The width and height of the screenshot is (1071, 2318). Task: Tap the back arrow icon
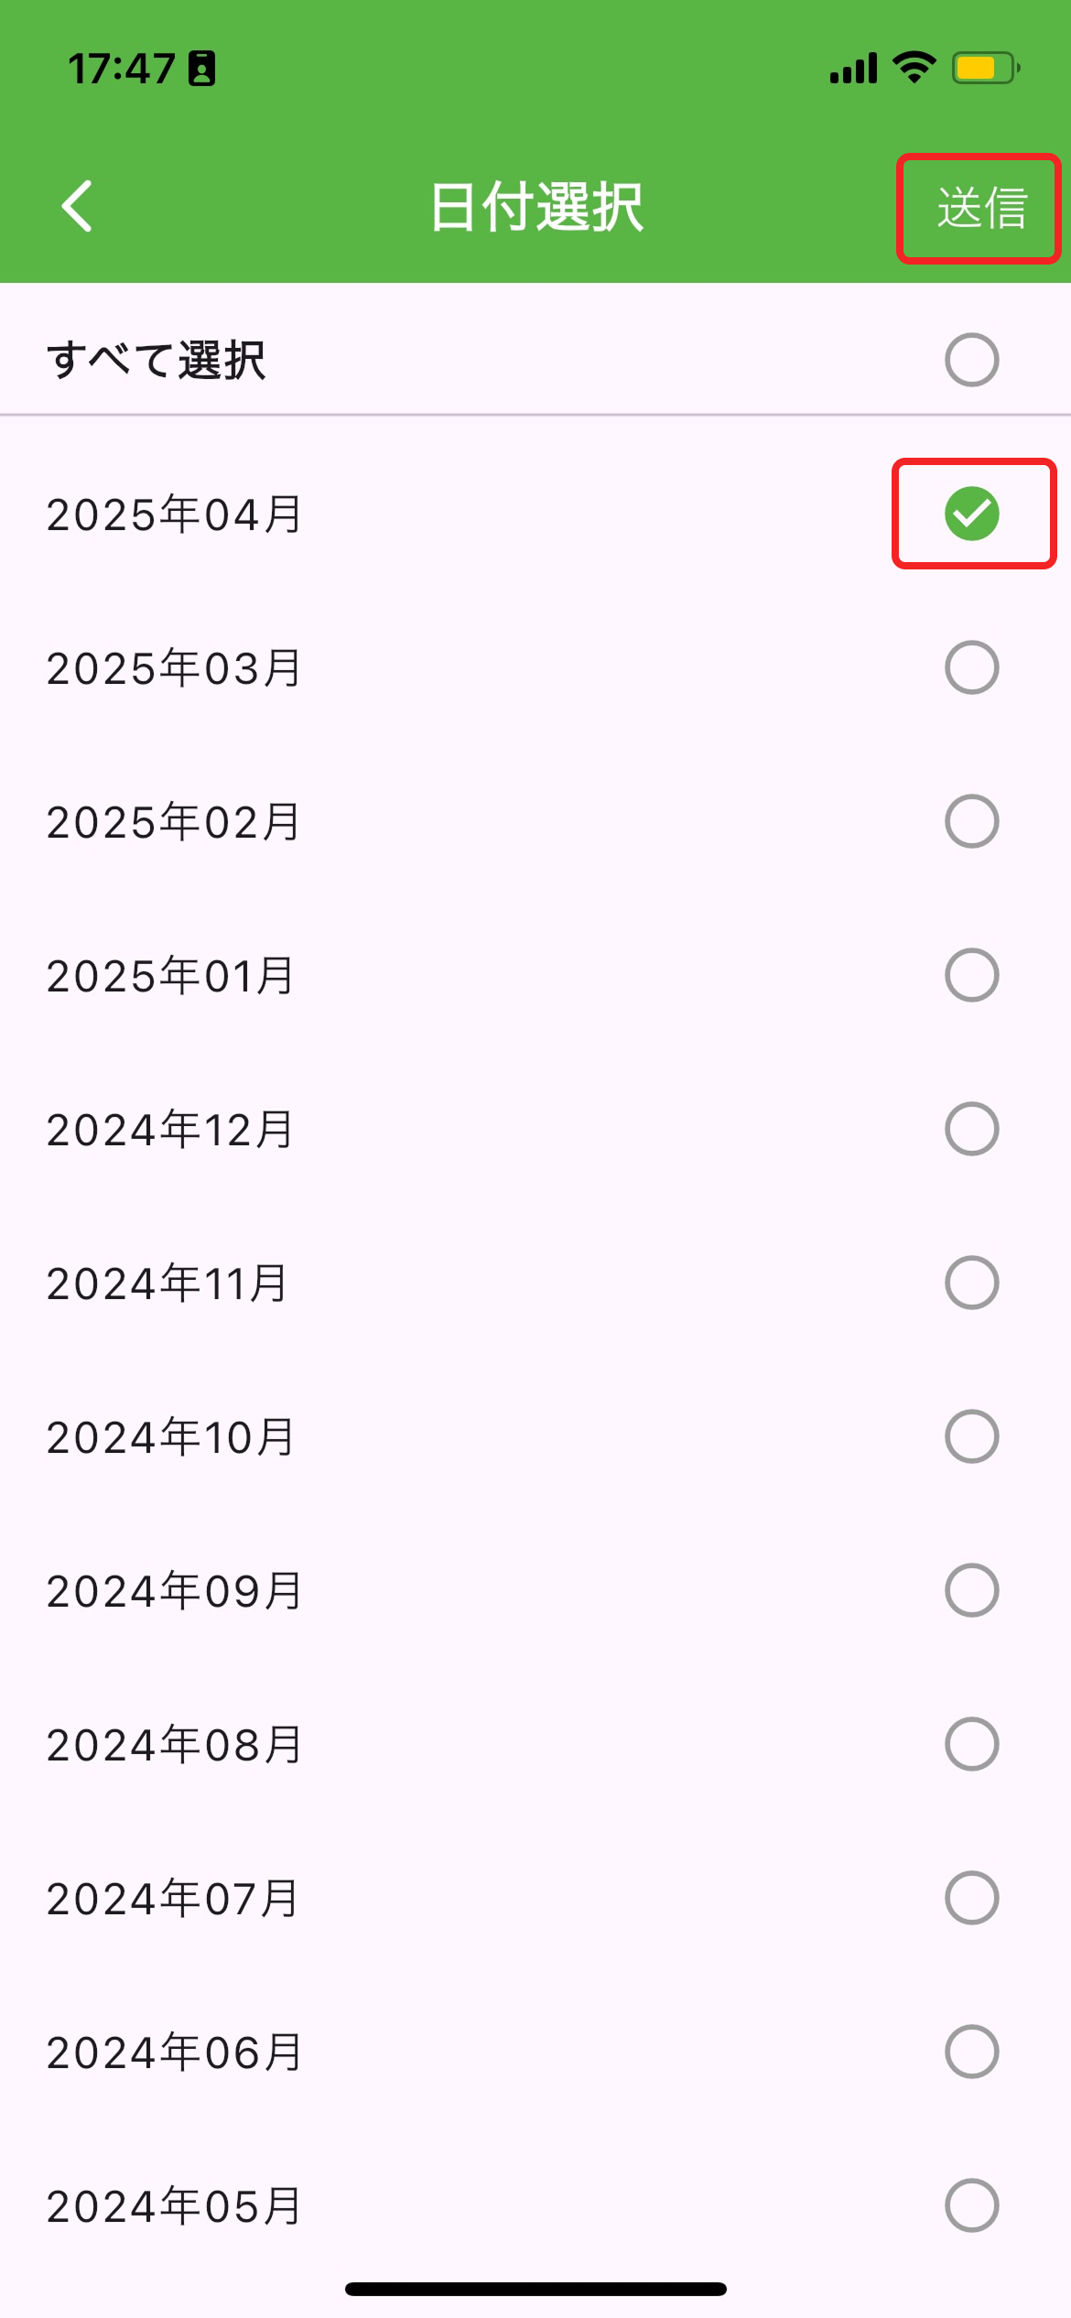78,206
